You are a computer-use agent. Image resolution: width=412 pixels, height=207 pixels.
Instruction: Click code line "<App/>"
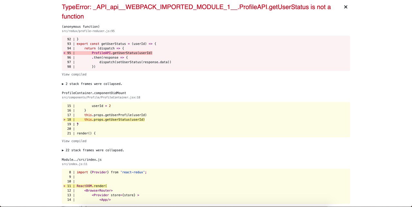point(105,200)
